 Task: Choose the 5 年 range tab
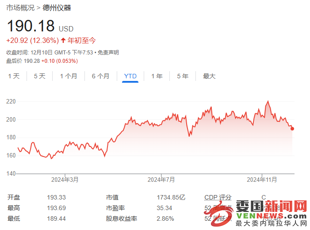pyautogui.click(x=183, y=76)
